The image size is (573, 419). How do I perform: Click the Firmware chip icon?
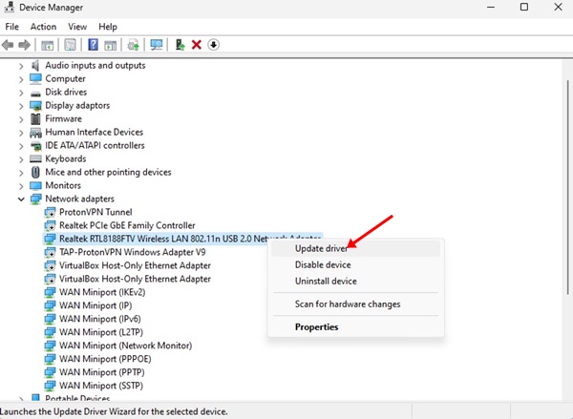(x=35, y=118)
